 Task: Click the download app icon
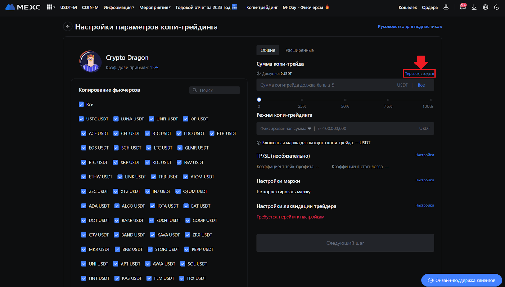coord(474,7)
